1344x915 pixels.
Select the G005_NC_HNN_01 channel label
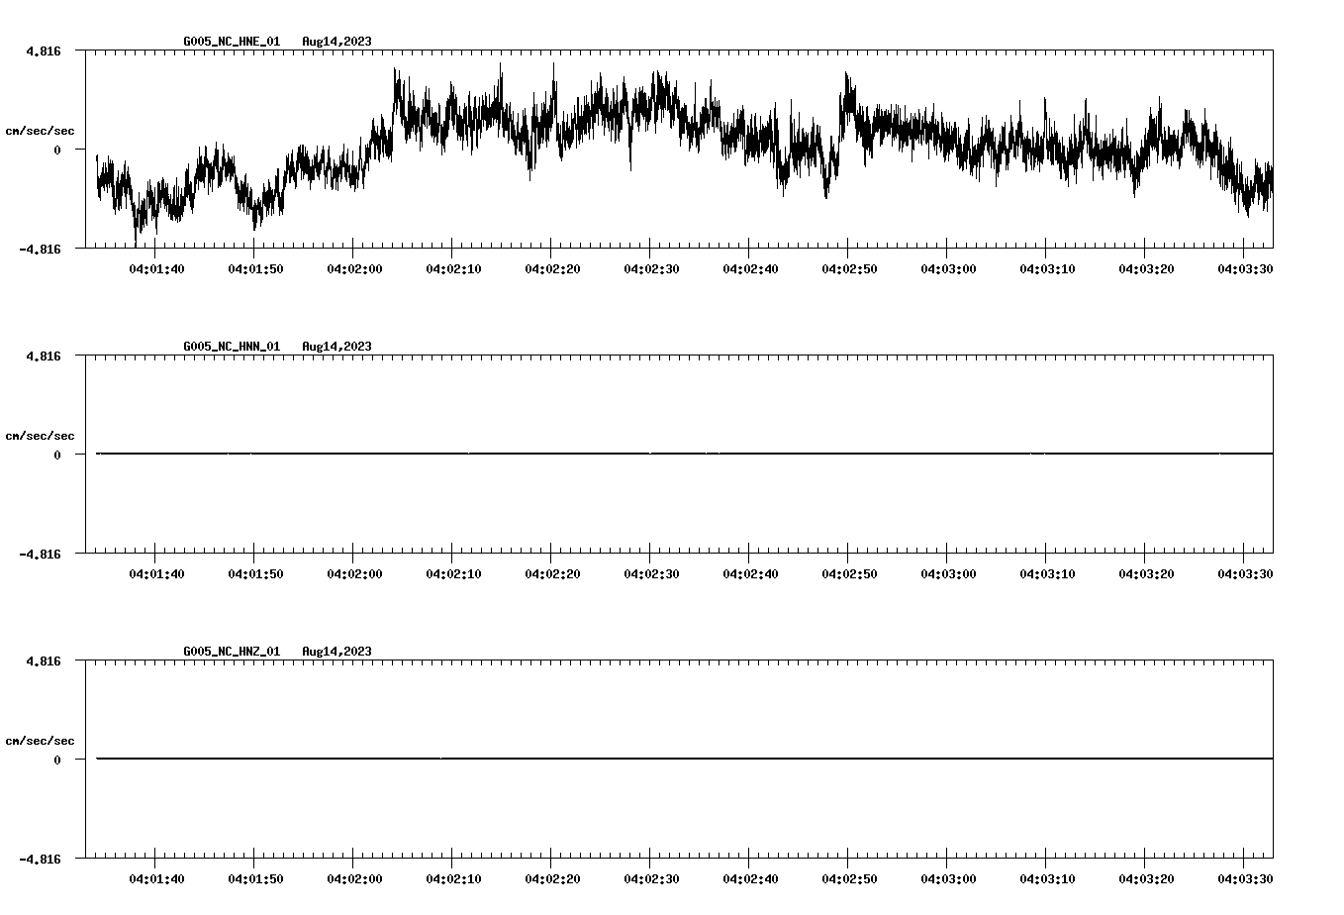[230, 348]
